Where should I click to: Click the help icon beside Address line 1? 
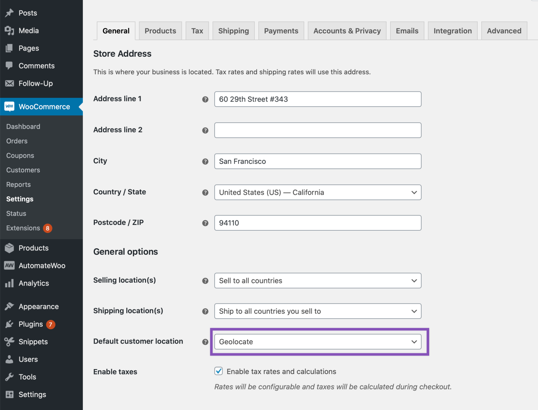(x=205, y=99)
